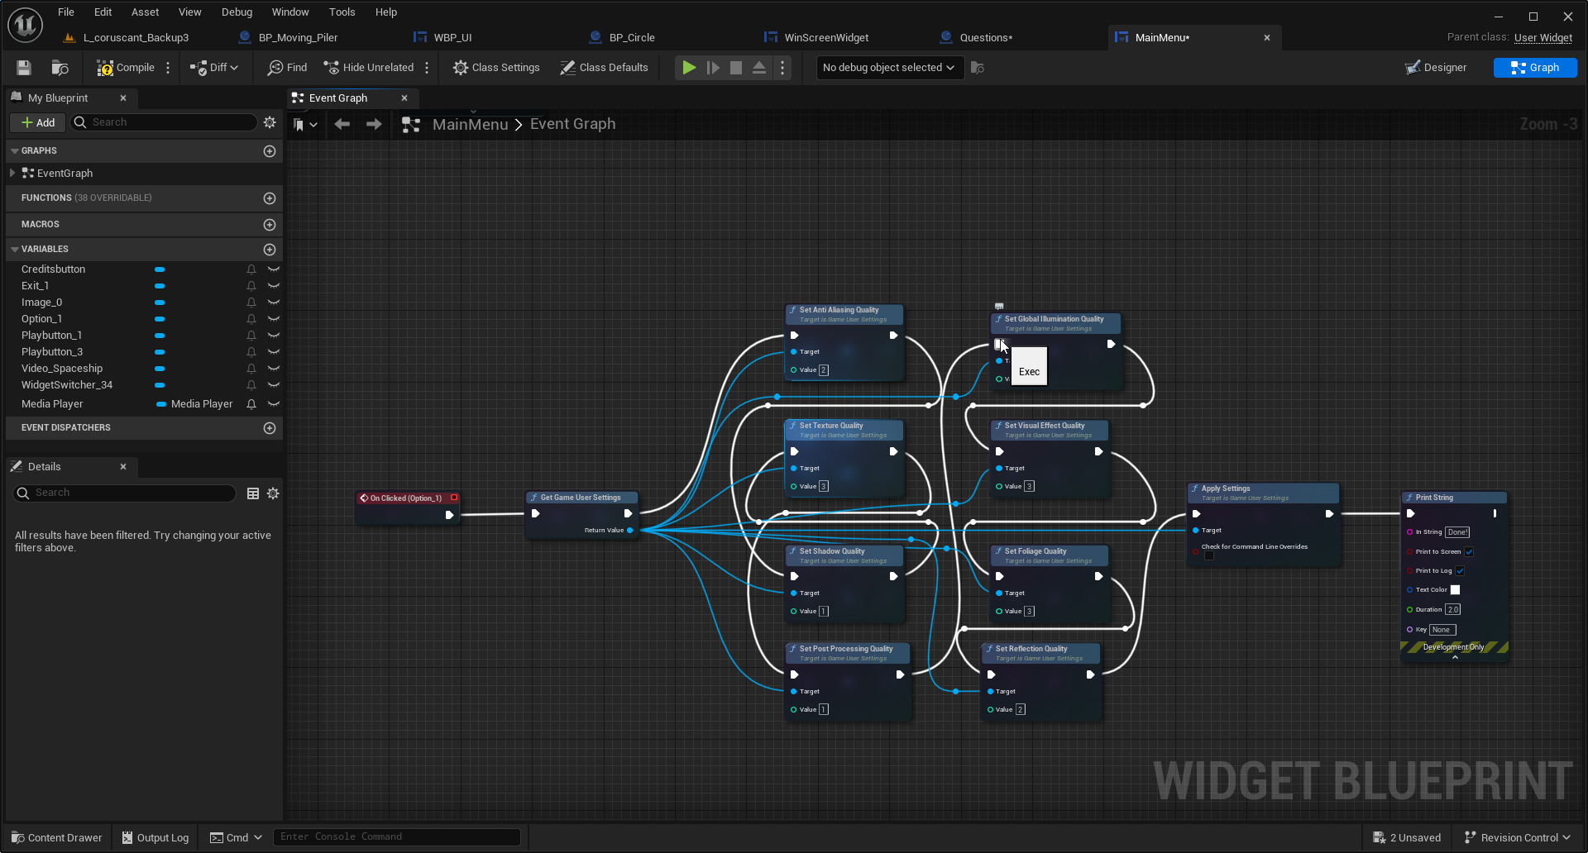
Task: Browse to asset in Content Browser
Action: (x=60, y=68)
